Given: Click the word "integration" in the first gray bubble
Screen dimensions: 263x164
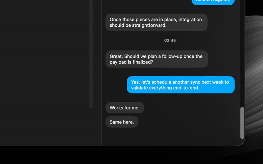Looking at the screenshot, I should click(x=190, y=19).
